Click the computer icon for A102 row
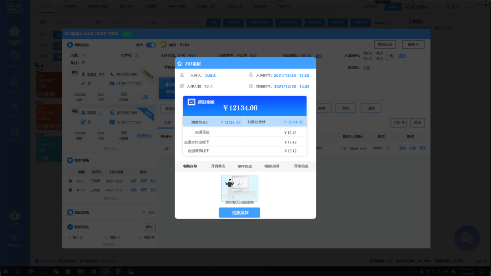The width and height of the screenshot is (491, 276). [x=70, y=181]
